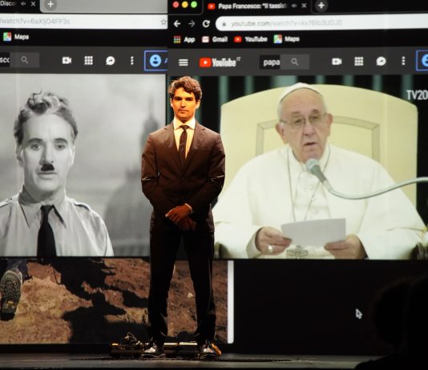Click the green zoom button of the right window
Image resolution: width=428 pixels, height=370 pixels.
coord(194,5)
